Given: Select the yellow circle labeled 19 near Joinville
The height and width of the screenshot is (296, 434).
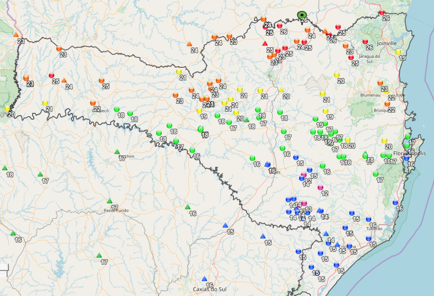Looking at the screenshot, I should pyautogui.click(x=398, y=52).
